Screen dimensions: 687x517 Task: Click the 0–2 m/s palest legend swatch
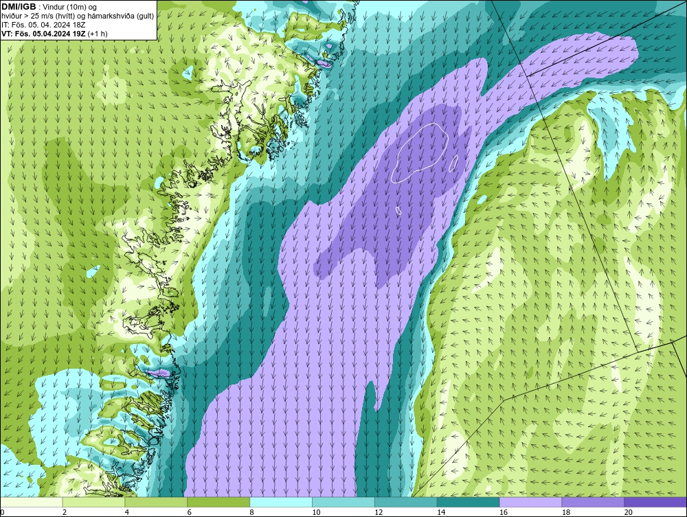click(32, 502)
